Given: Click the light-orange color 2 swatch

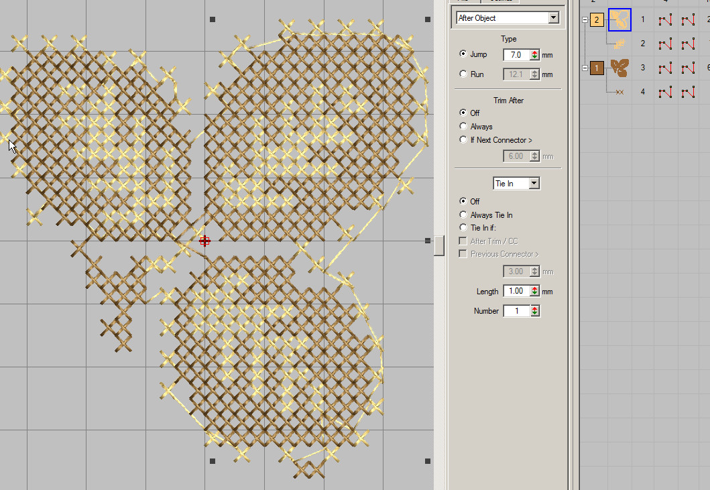Looking at the screenshot, I should (597, 20).
